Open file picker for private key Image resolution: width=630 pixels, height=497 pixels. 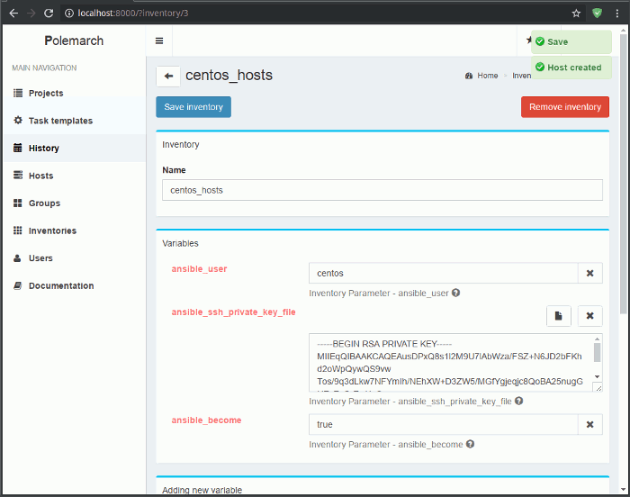pos(558,316)
